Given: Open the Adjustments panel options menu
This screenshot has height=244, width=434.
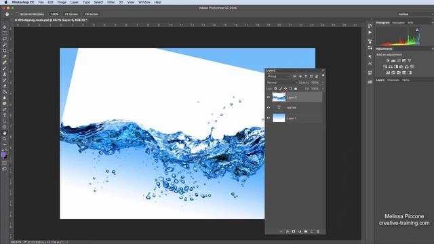Looking at the screenshot, I should [433, 49].
